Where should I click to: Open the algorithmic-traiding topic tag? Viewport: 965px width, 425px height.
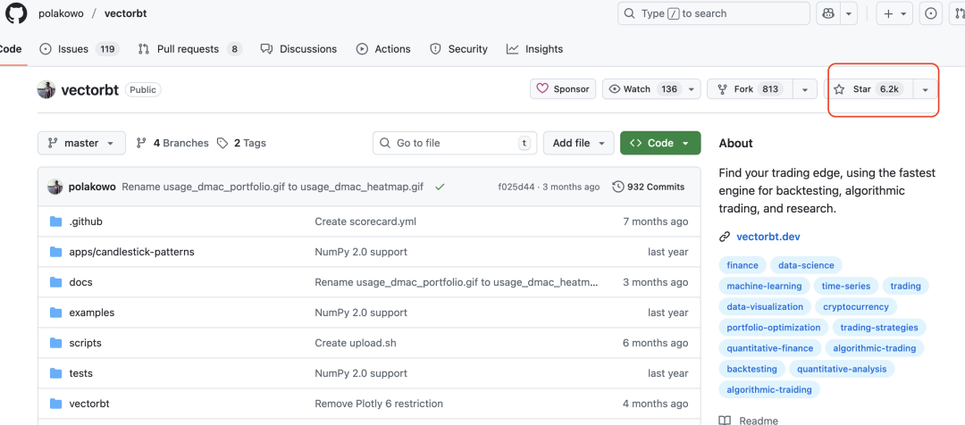(769, 389)
